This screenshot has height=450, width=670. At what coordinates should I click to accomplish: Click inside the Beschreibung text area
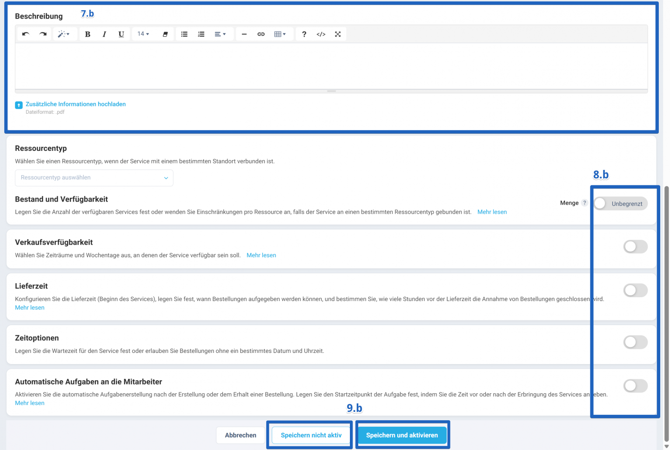(331, 66)
